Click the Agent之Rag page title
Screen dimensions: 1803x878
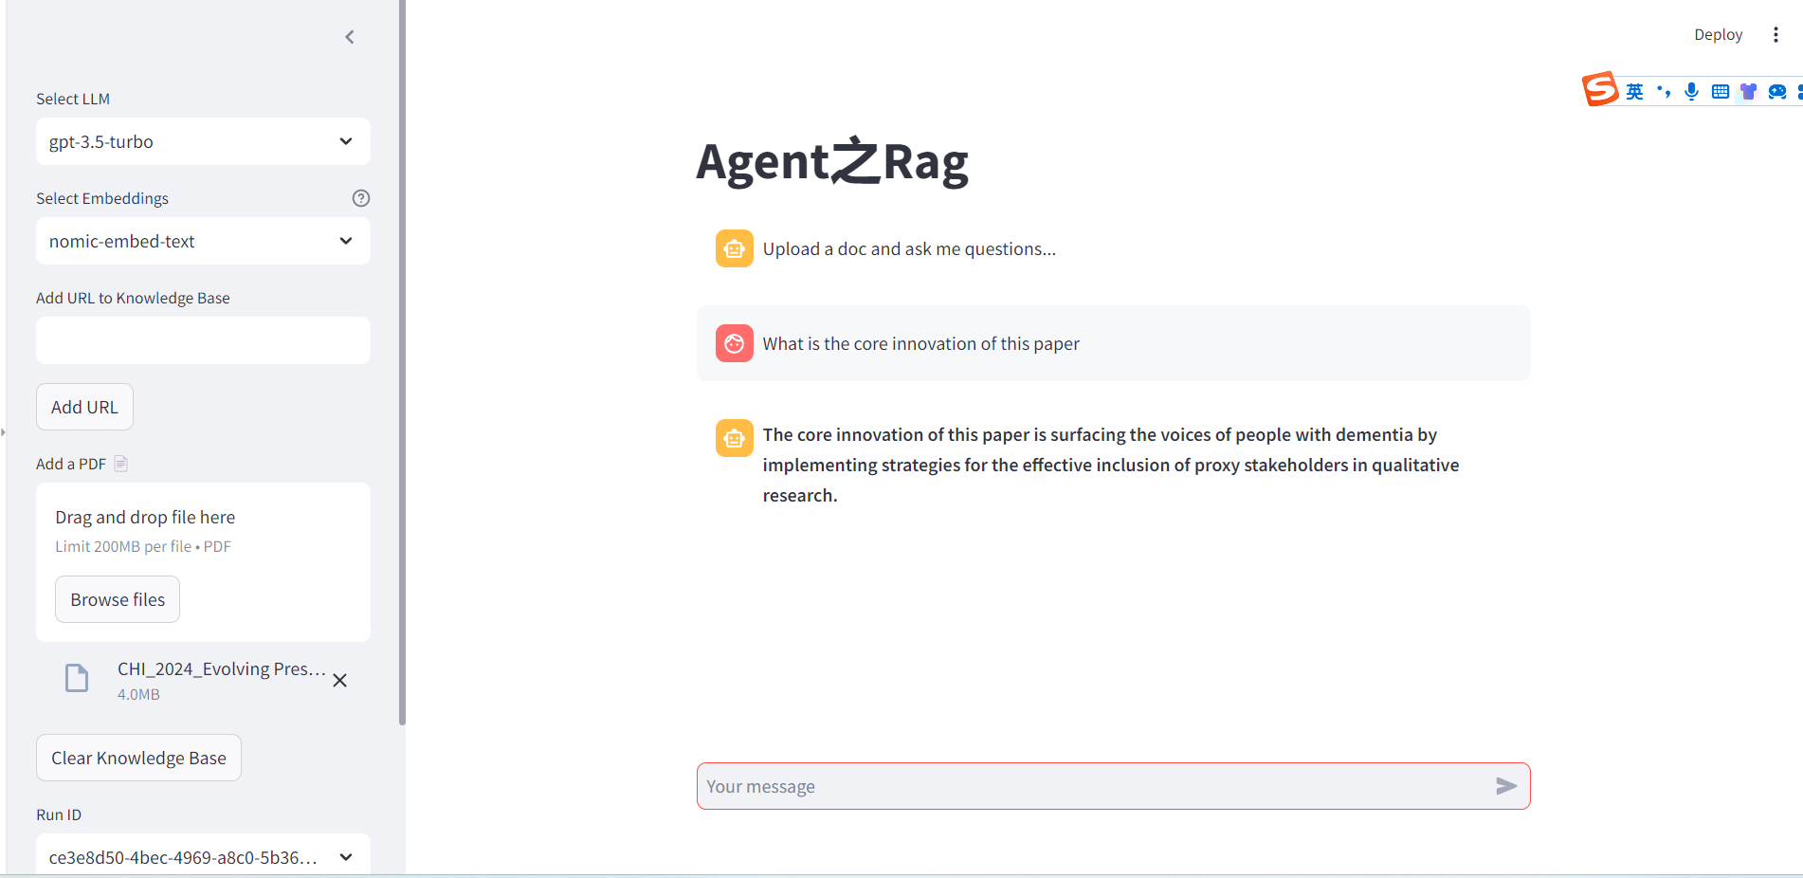coord(831,161)
